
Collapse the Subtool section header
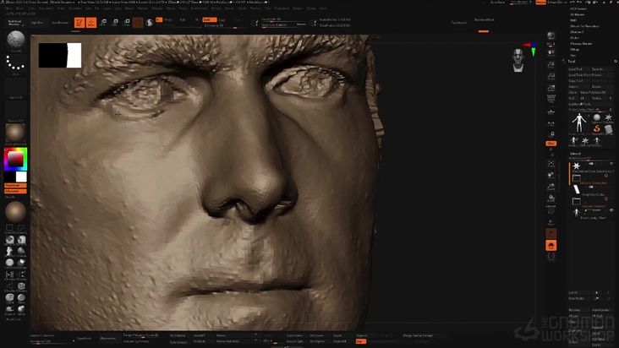tap(575, 154)
